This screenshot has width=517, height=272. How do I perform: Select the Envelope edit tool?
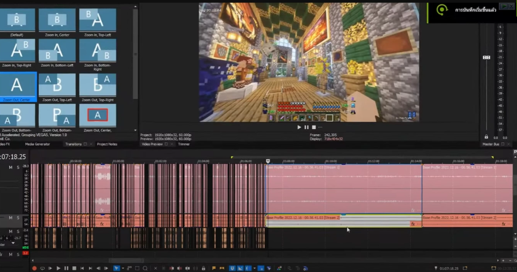click(129, 268)
